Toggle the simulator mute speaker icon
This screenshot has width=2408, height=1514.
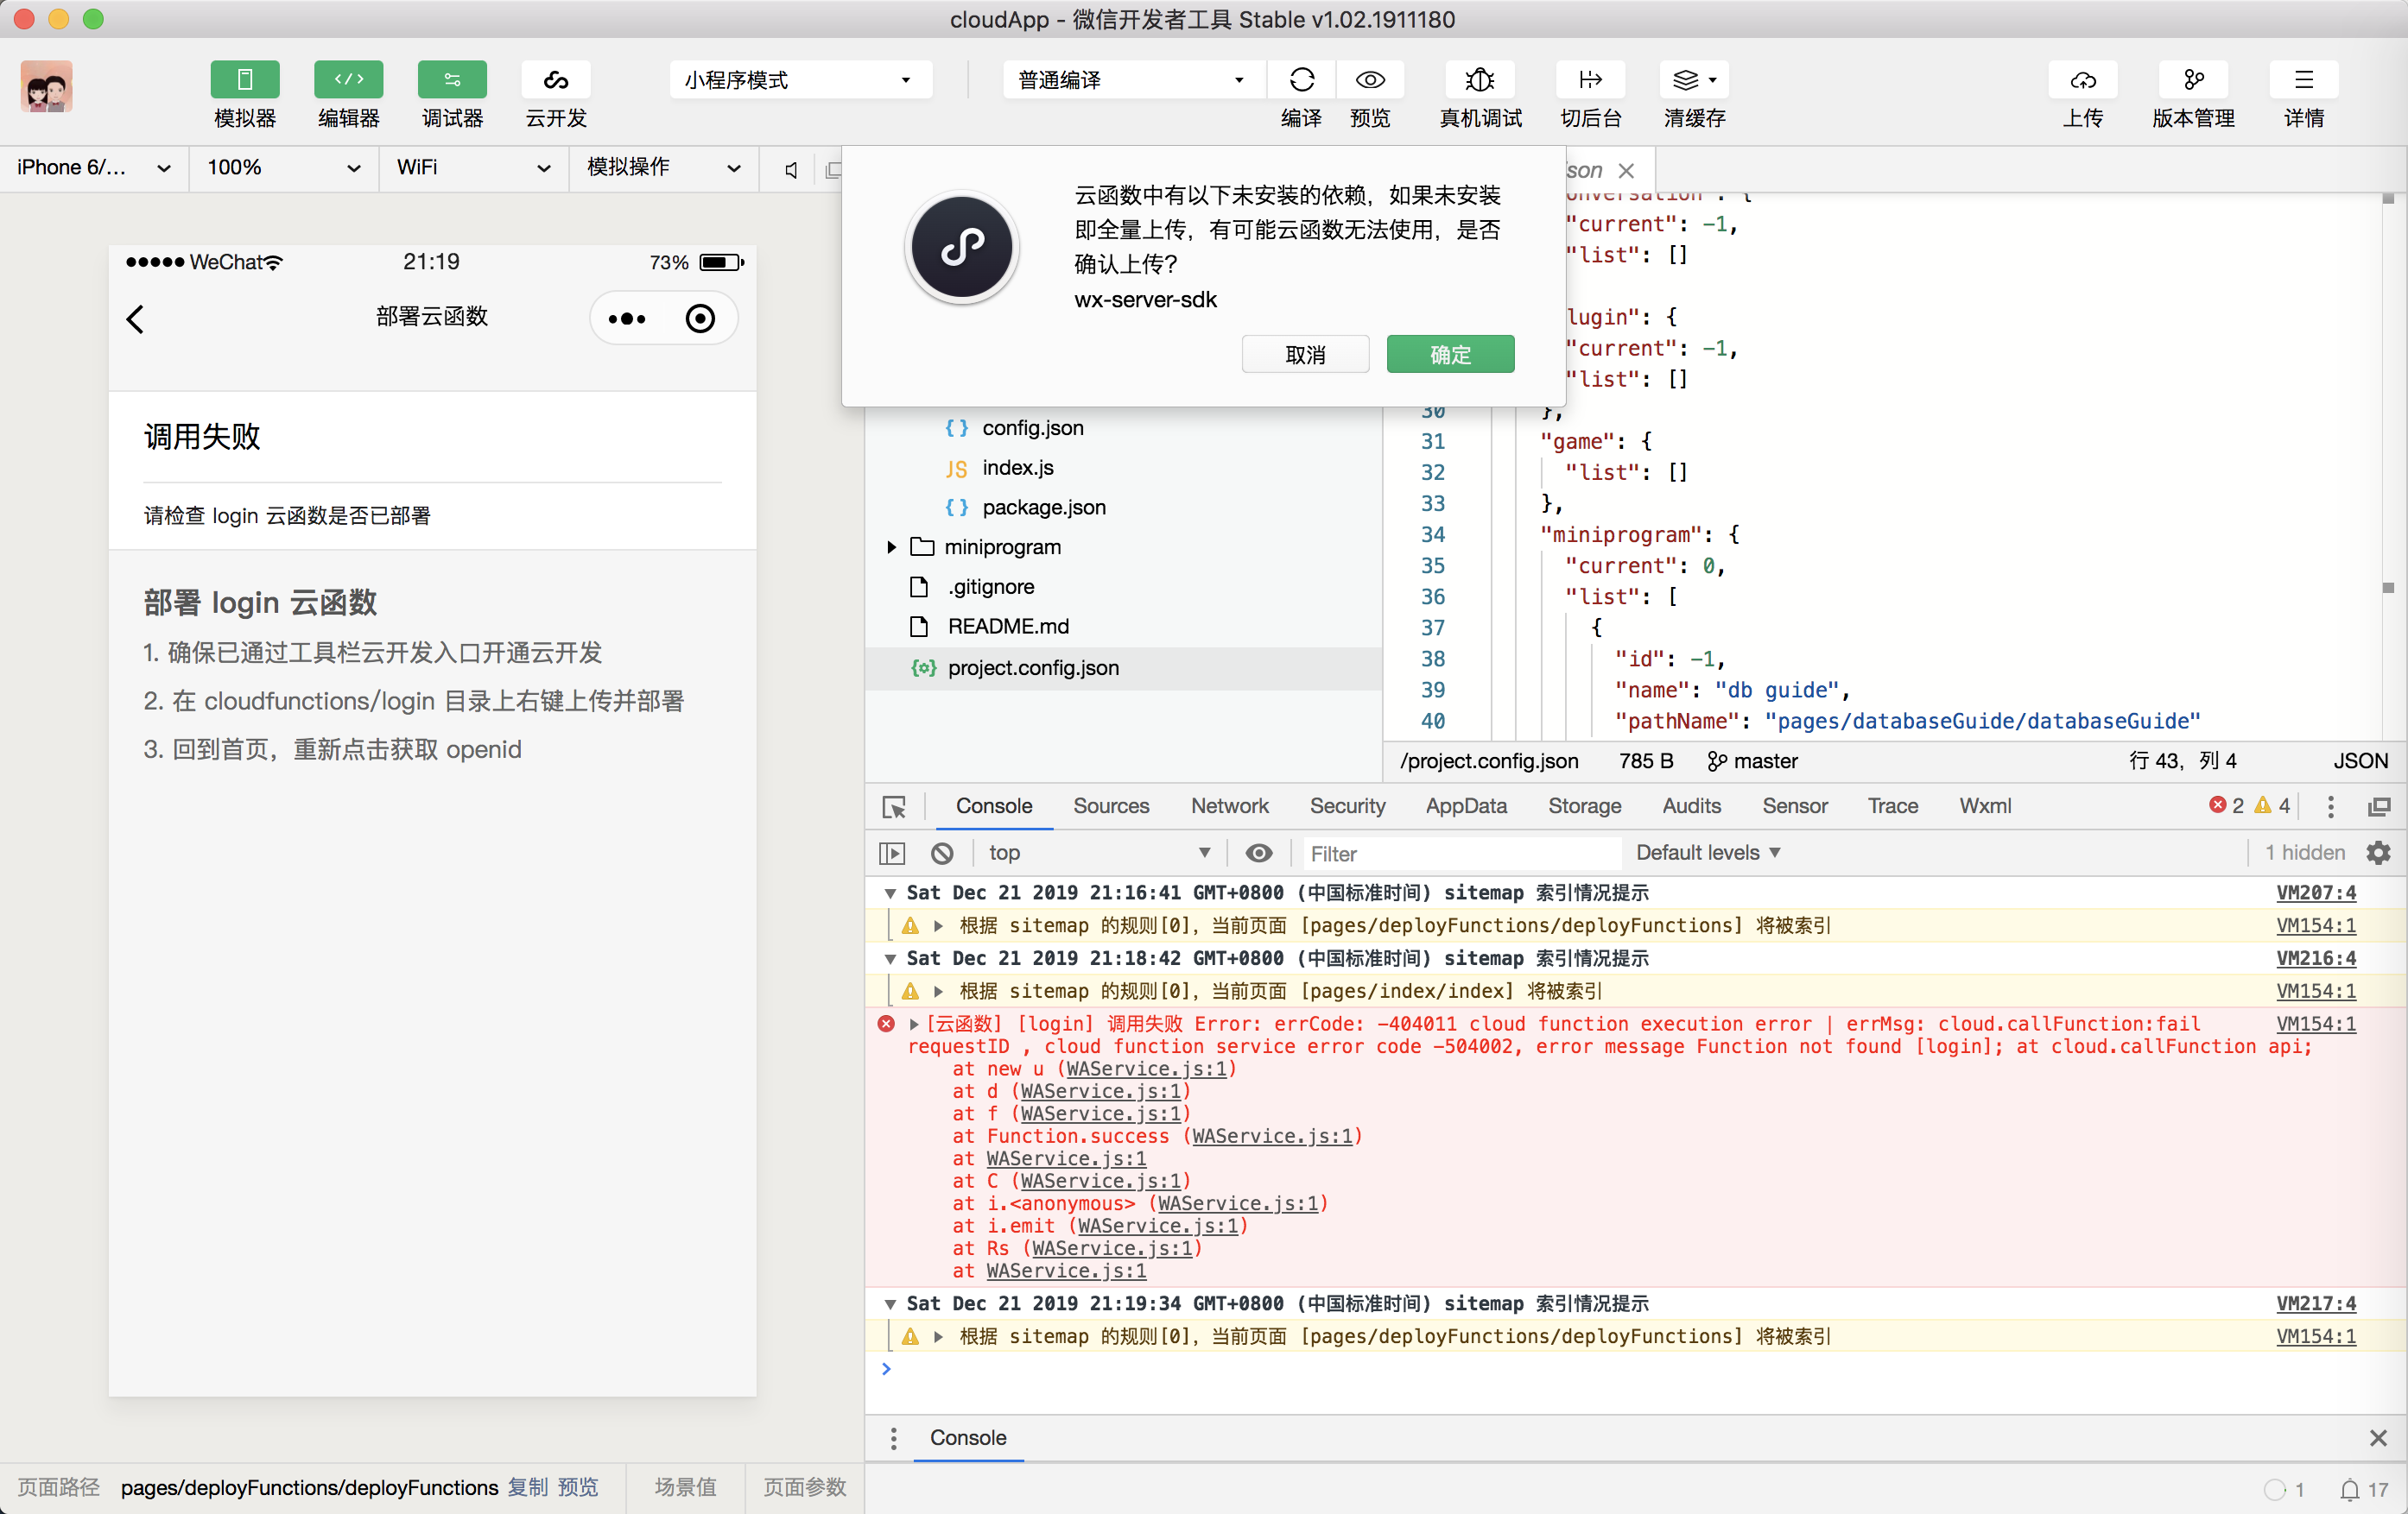791,170
